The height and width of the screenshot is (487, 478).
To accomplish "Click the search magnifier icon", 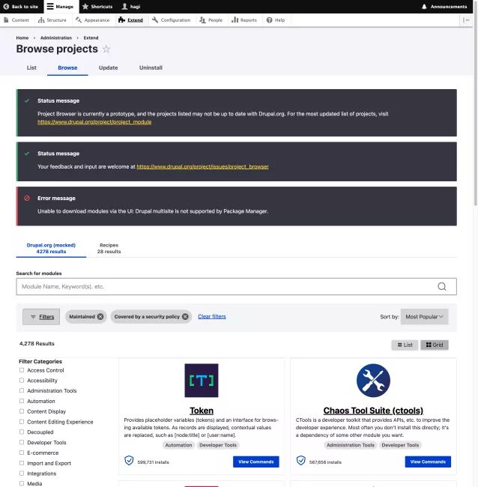I will pyautogui.click(x=441, y=286).
